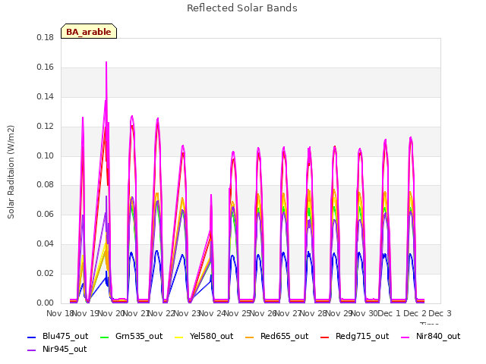Viewport: 486px width, 364px height.
Task: Click the 0.10 y-axis tick label
Action: click(x=46, y=155)
